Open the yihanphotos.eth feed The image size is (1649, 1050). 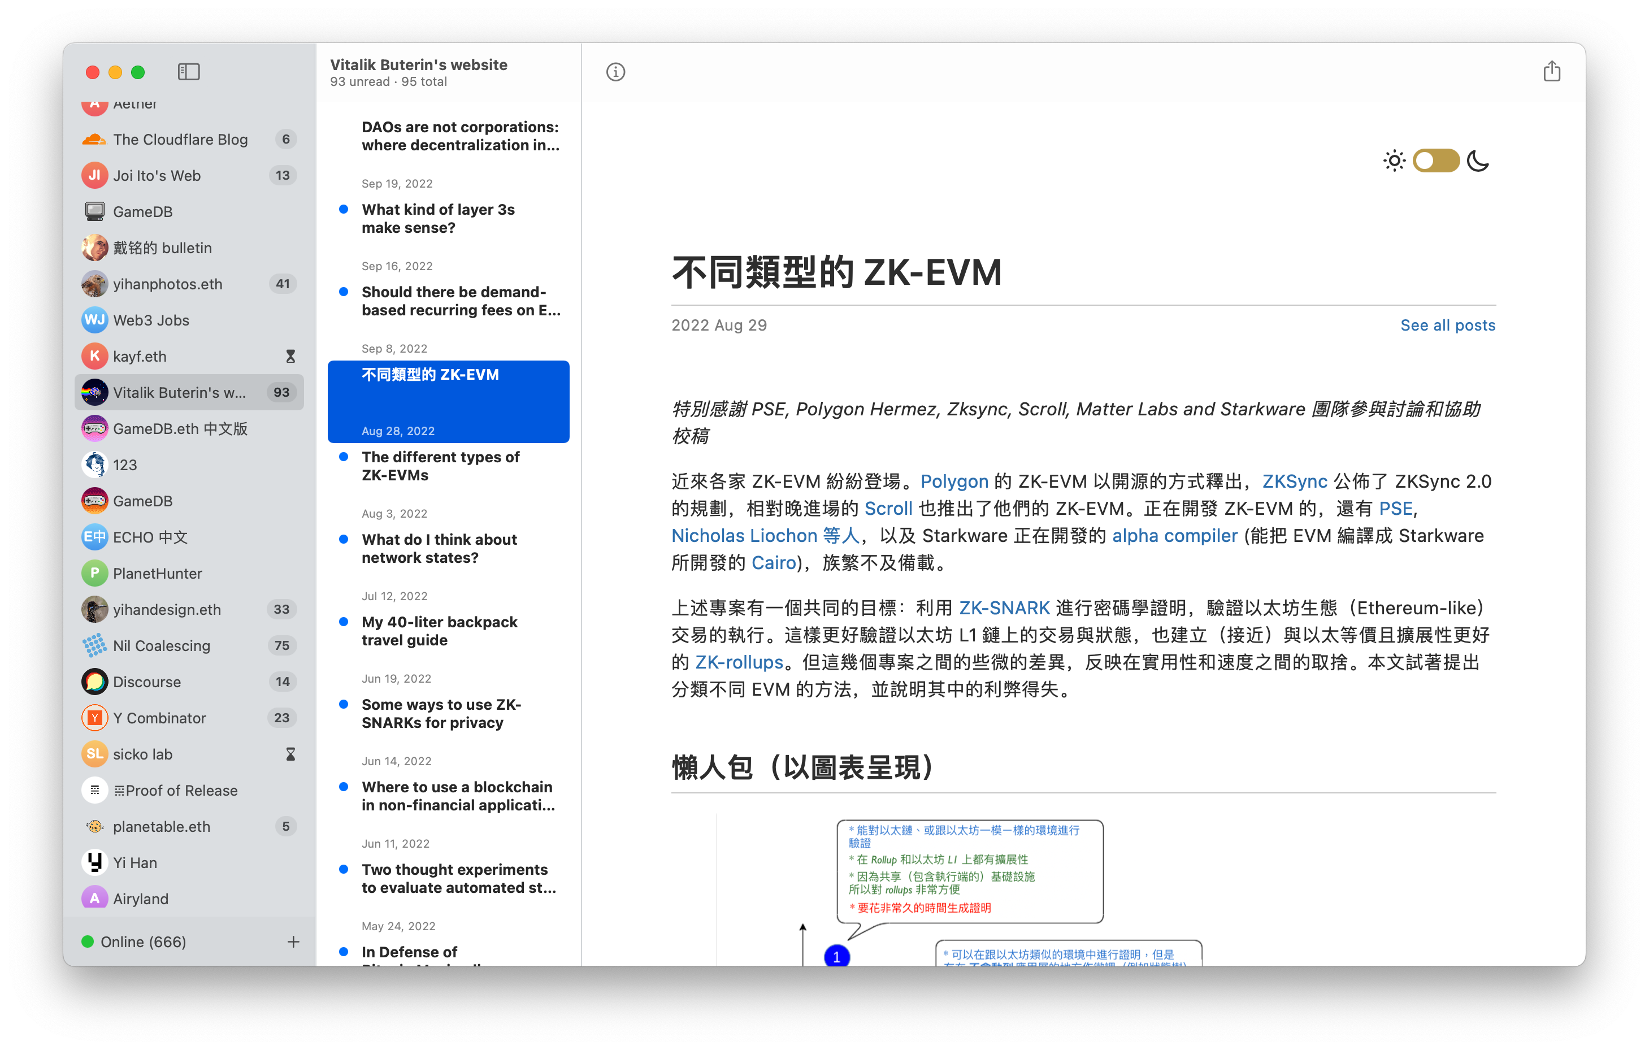(x=167, y=284)
